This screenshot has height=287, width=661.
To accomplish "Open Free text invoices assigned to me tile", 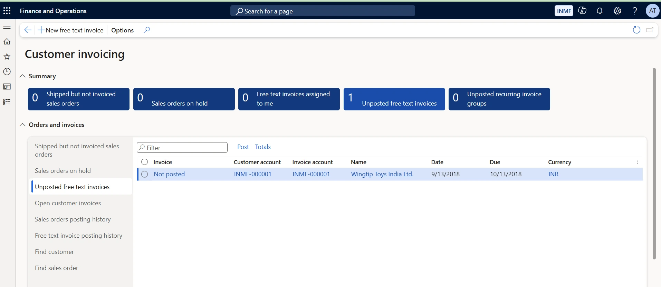I will pos(289,99).
